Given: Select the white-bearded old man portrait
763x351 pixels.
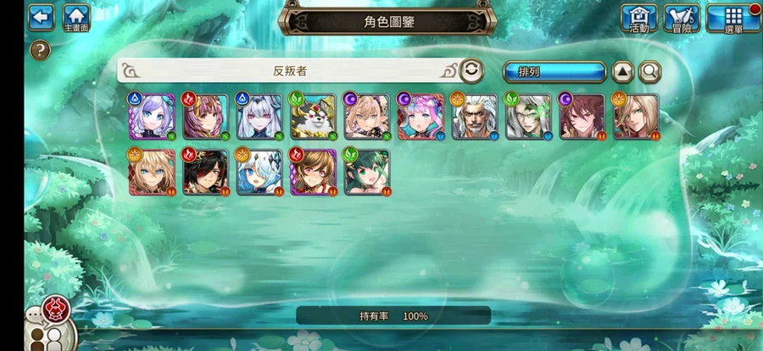Looking at the screenshot, I should (x=475, y=117).
